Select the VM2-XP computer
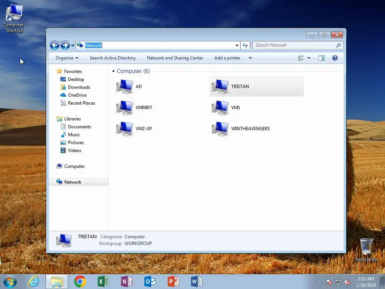Viewport: 385px width, 289px height. (x=134, y=129)
